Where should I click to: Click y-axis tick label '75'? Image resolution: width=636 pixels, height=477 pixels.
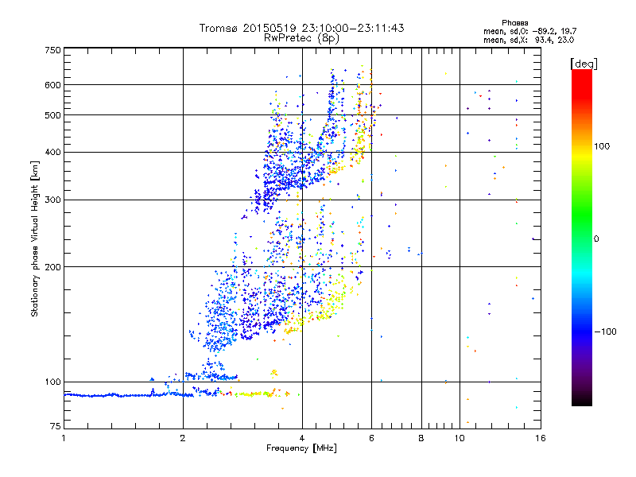pos(56,426)
